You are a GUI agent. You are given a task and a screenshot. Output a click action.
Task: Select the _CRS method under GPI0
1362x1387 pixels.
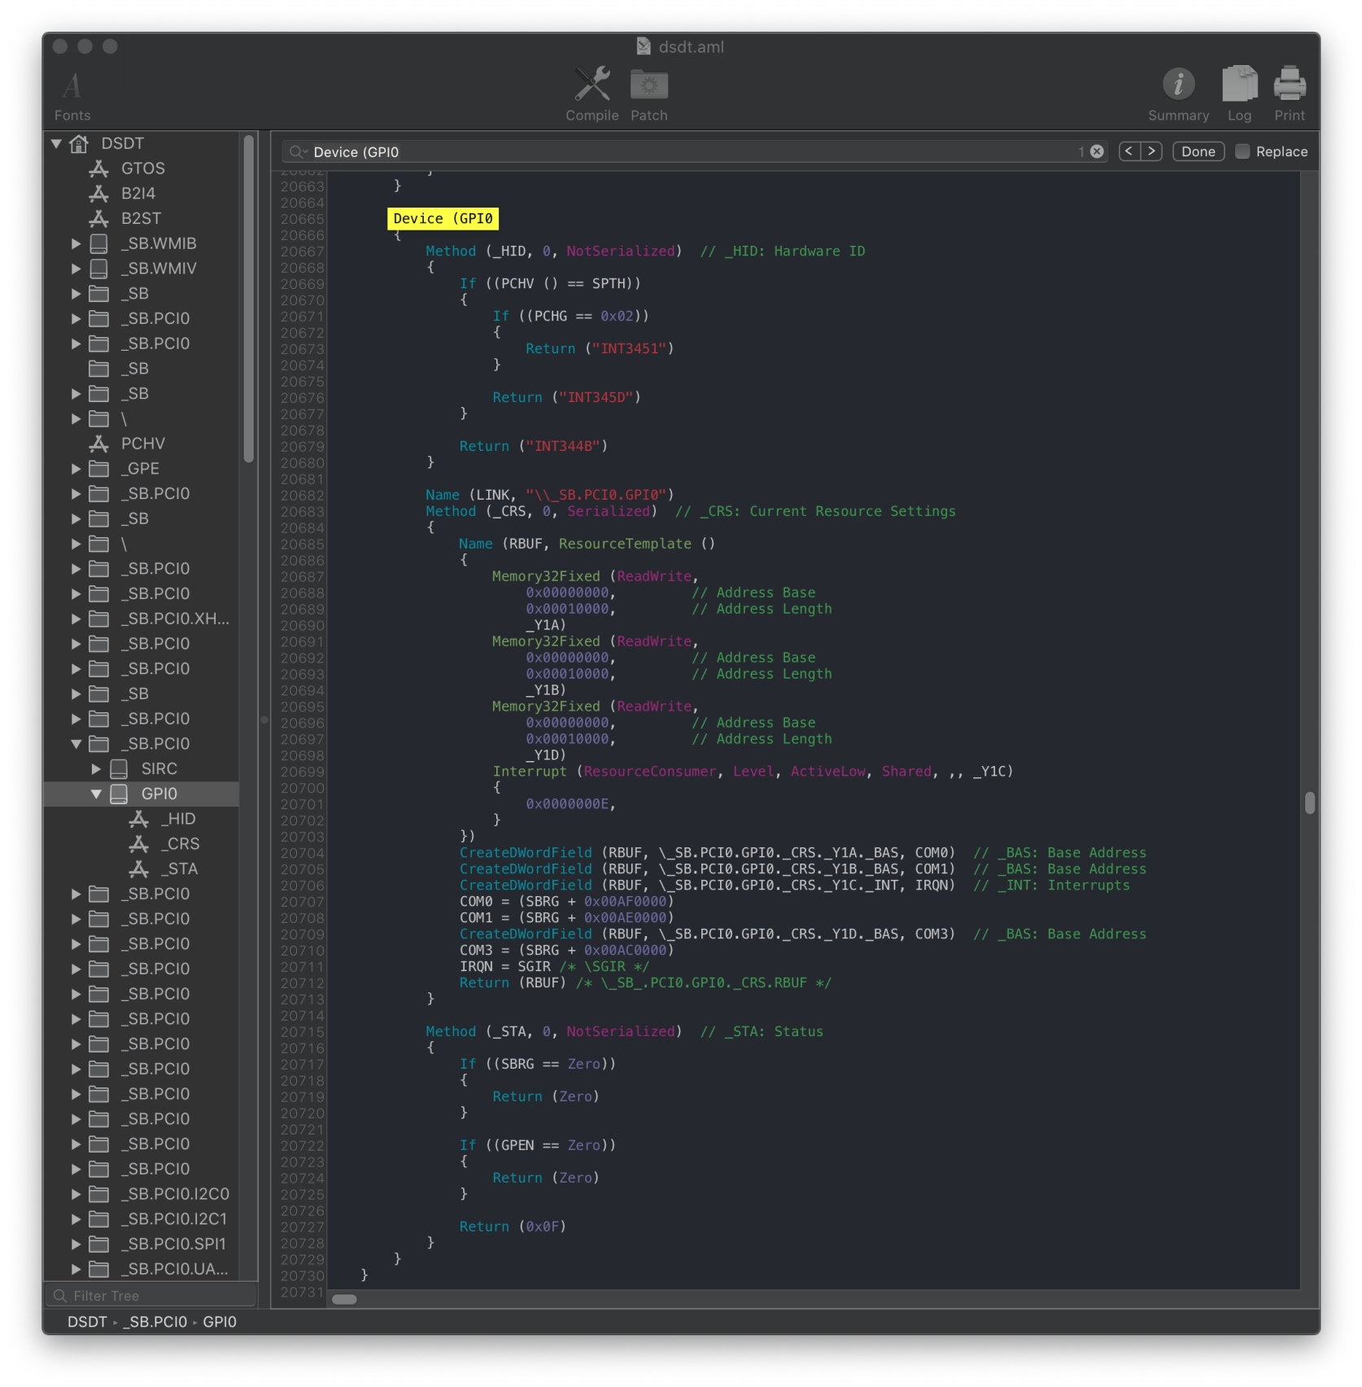pos(180,844)
